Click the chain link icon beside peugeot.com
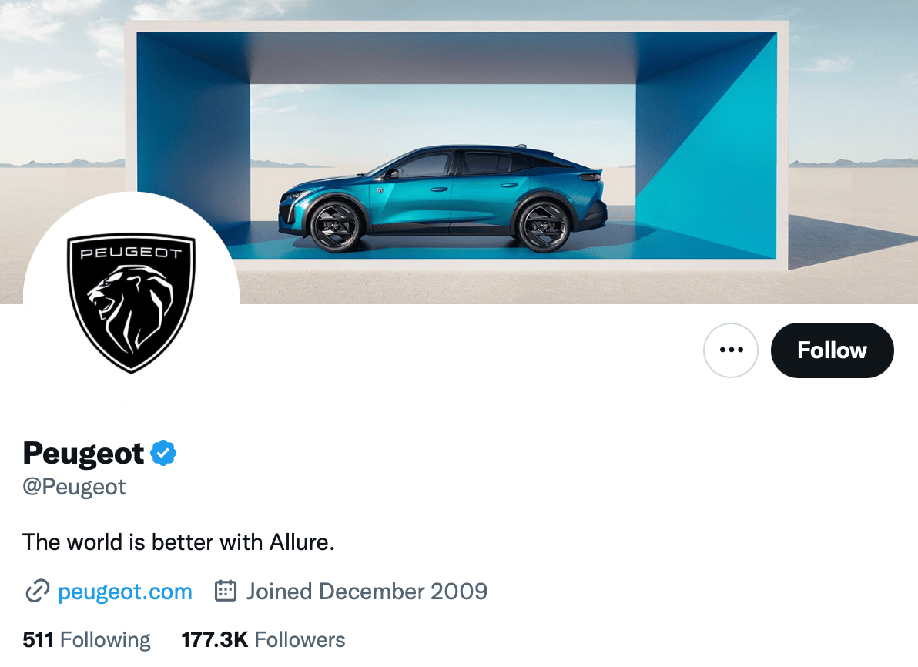This screenshot has width=918, height=667. (38, 592)
